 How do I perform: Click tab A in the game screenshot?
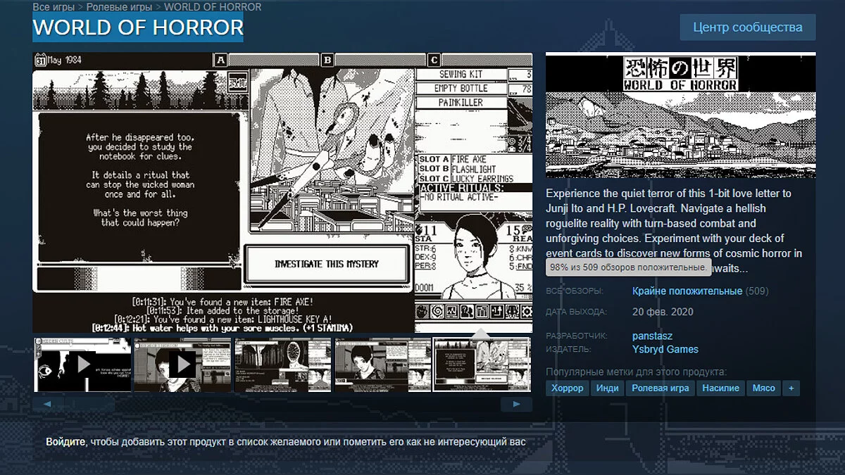click(220, 60)
